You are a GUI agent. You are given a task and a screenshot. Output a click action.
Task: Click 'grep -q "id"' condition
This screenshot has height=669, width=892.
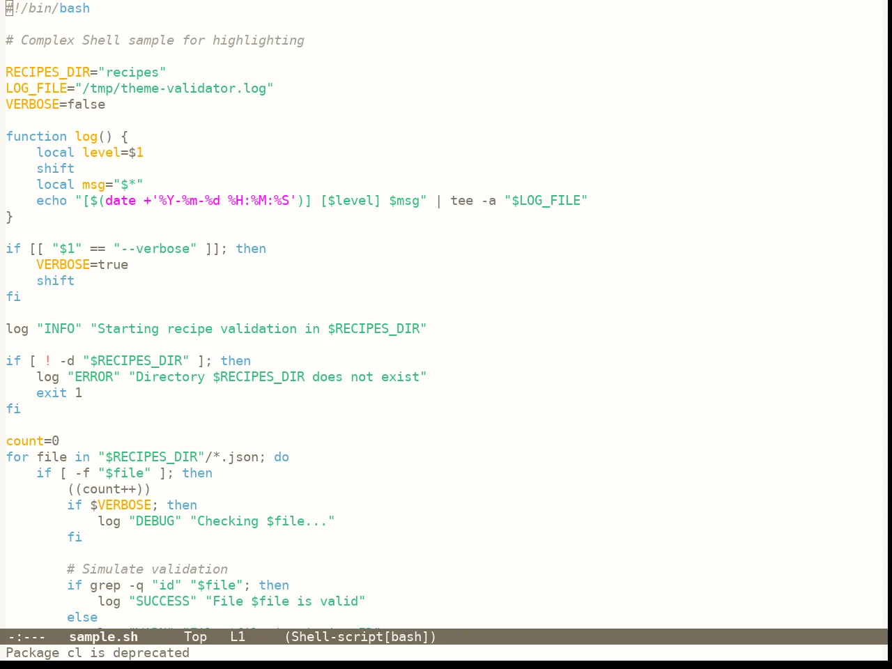coord(136,585)
